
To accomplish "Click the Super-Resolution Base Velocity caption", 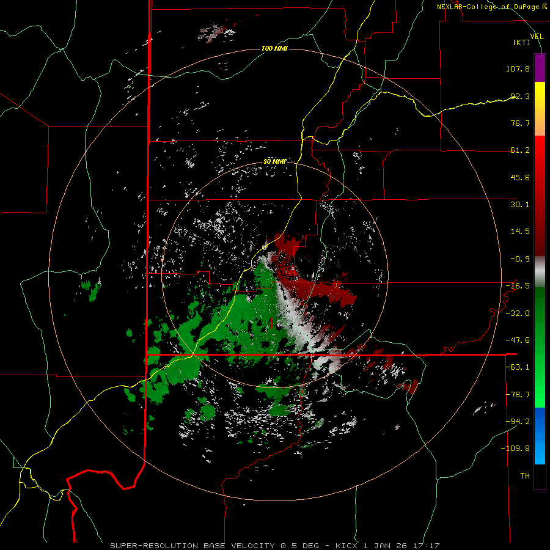I will click(x=275, y=546).
